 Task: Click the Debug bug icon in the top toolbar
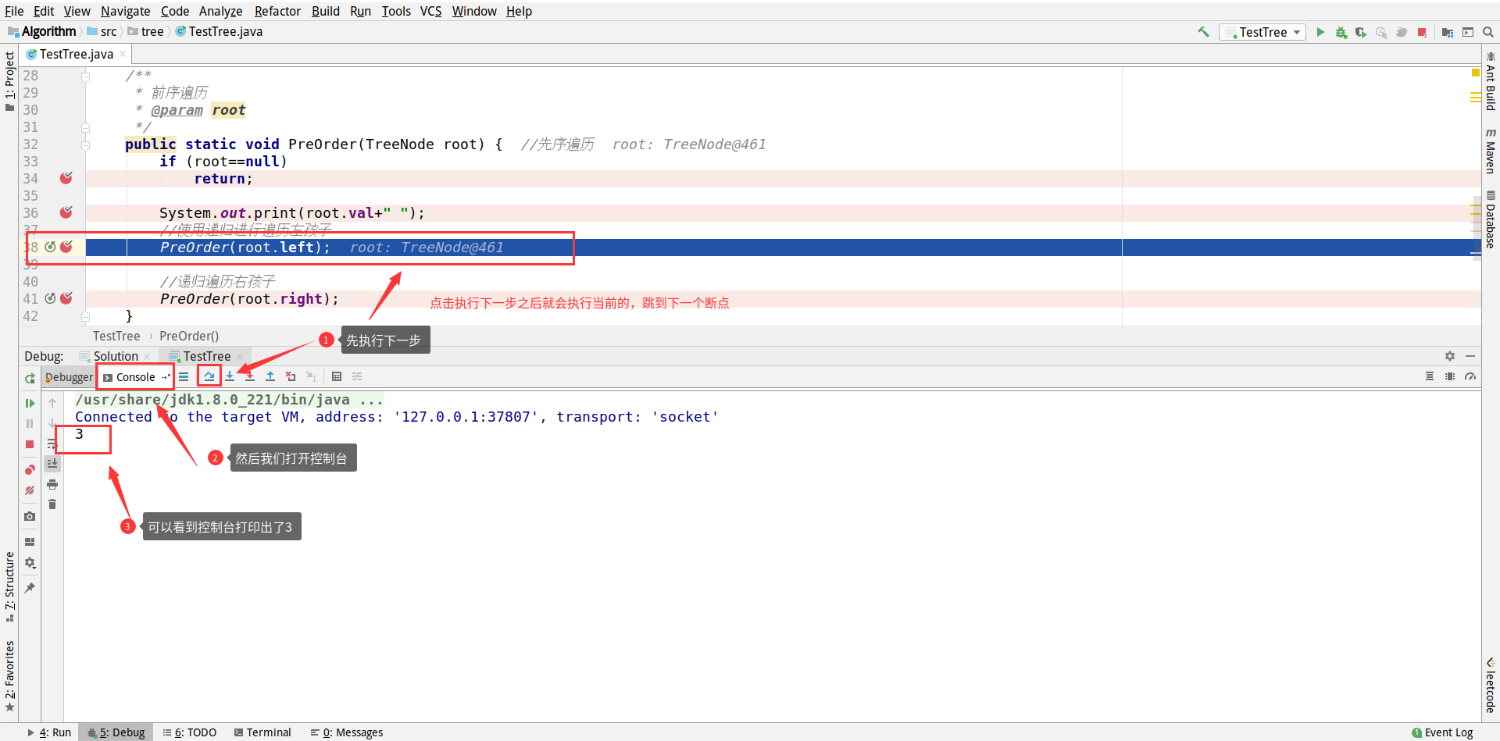(1341, 32)
